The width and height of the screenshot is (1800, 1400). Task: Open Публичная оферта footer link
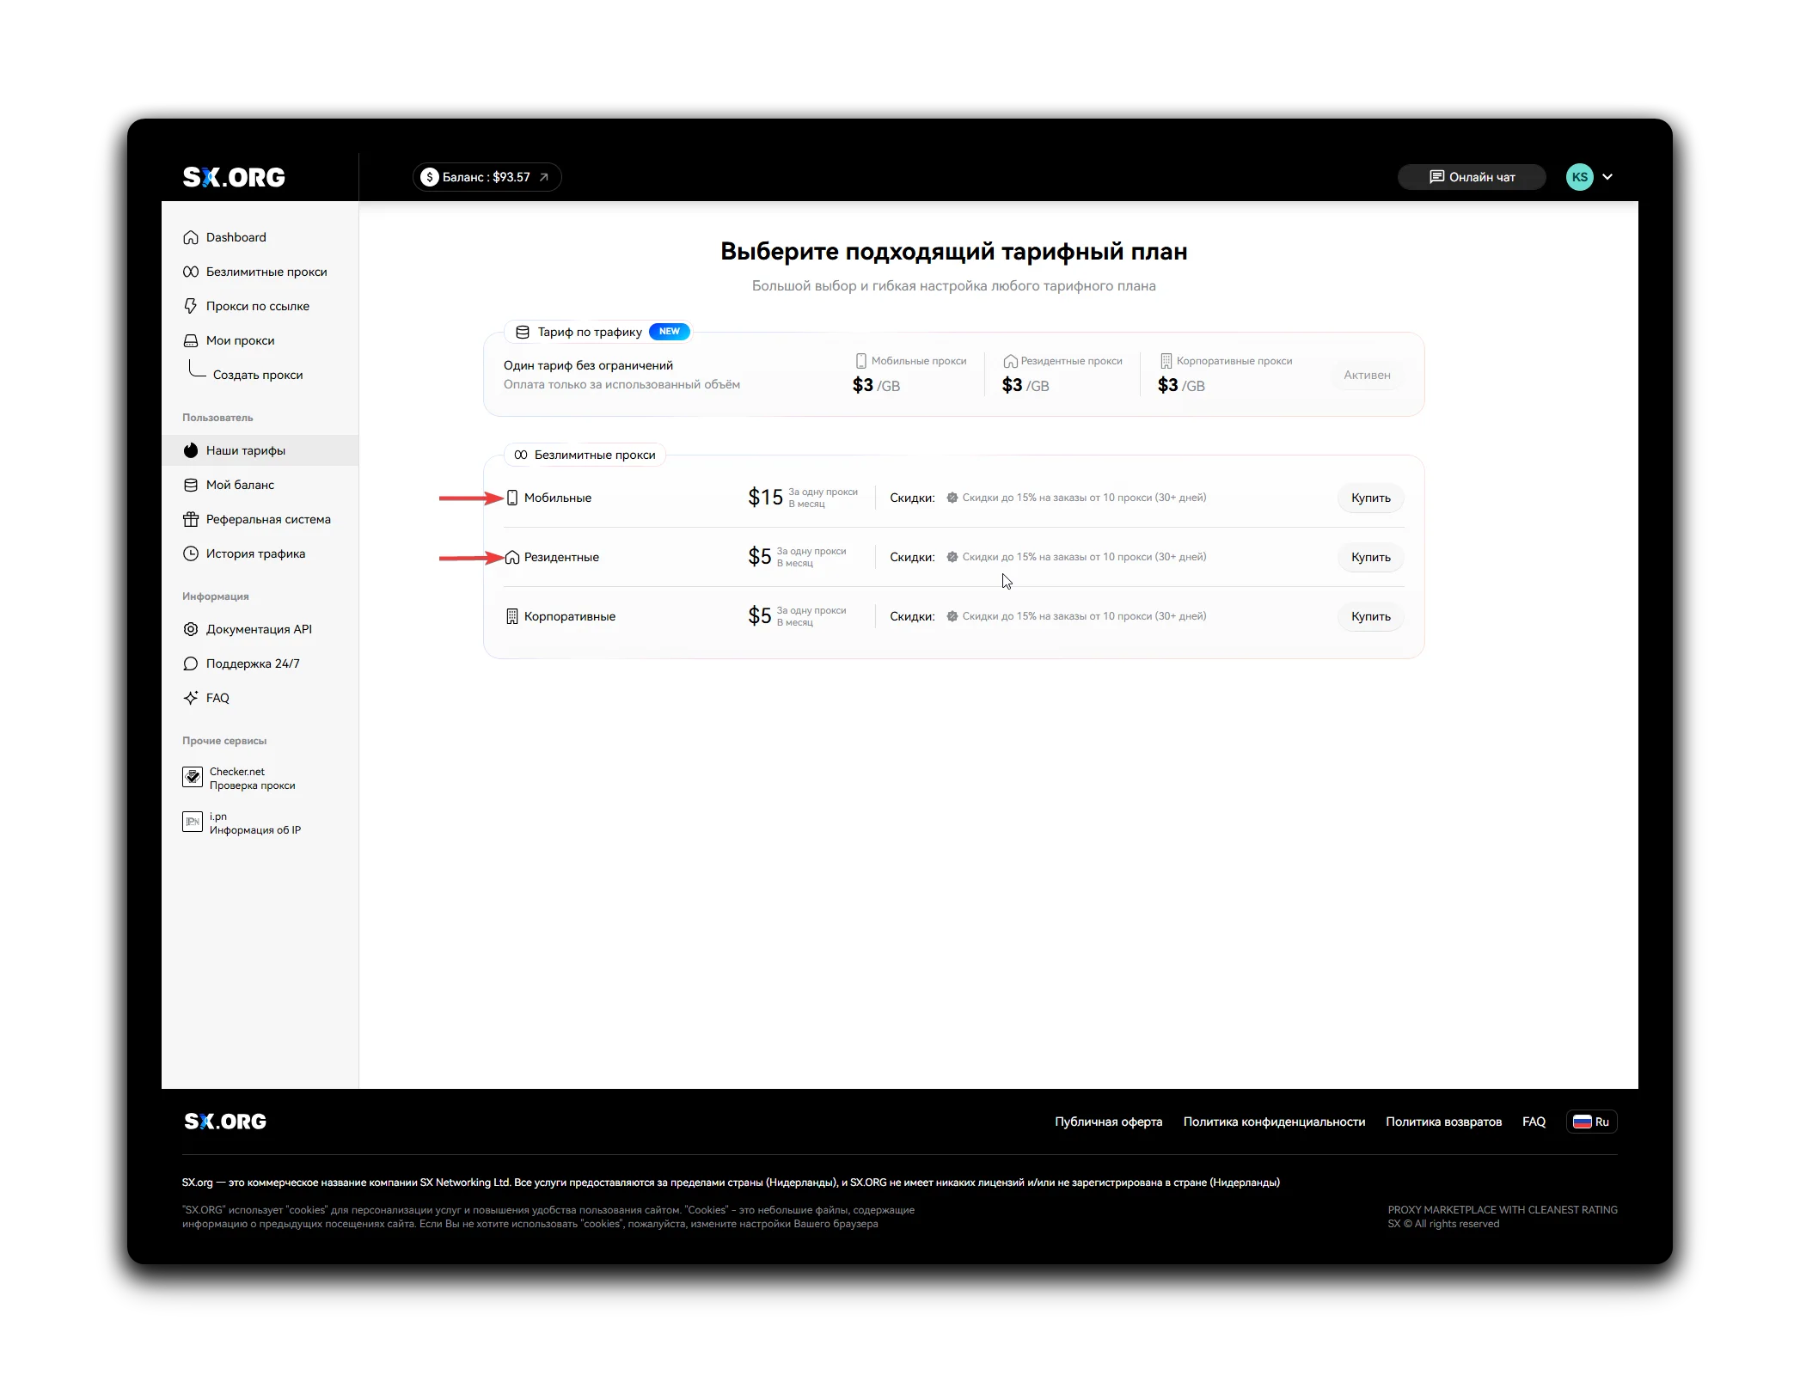tap(1108, 1122)
